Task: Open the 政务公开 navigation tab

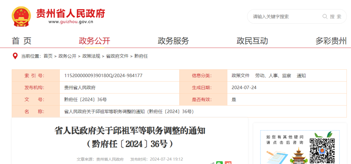Action: pos(95,41)
